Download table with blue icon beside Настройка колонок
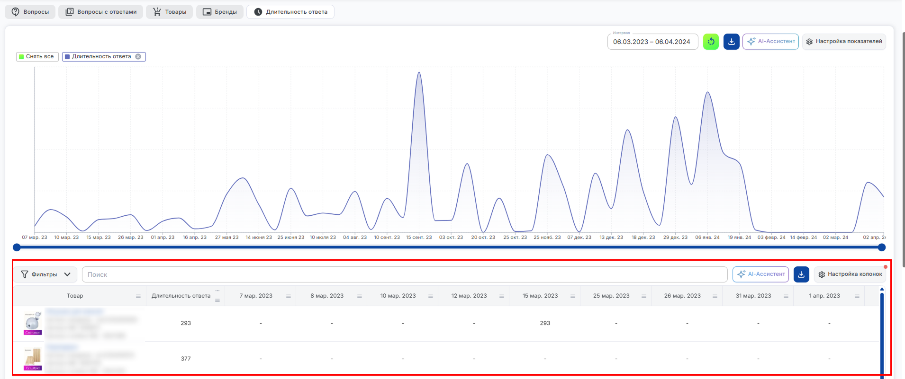This screenshot has width=905, height=379. (801, 274)
